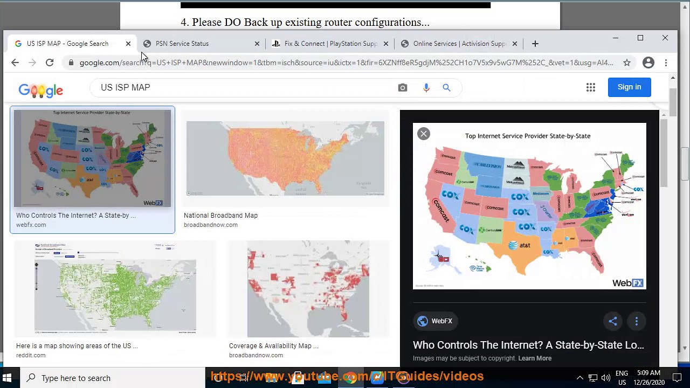Click in the US ISP MAP search field
The height and width of the screenshot is (388, 690).
(x=245, y=87)
